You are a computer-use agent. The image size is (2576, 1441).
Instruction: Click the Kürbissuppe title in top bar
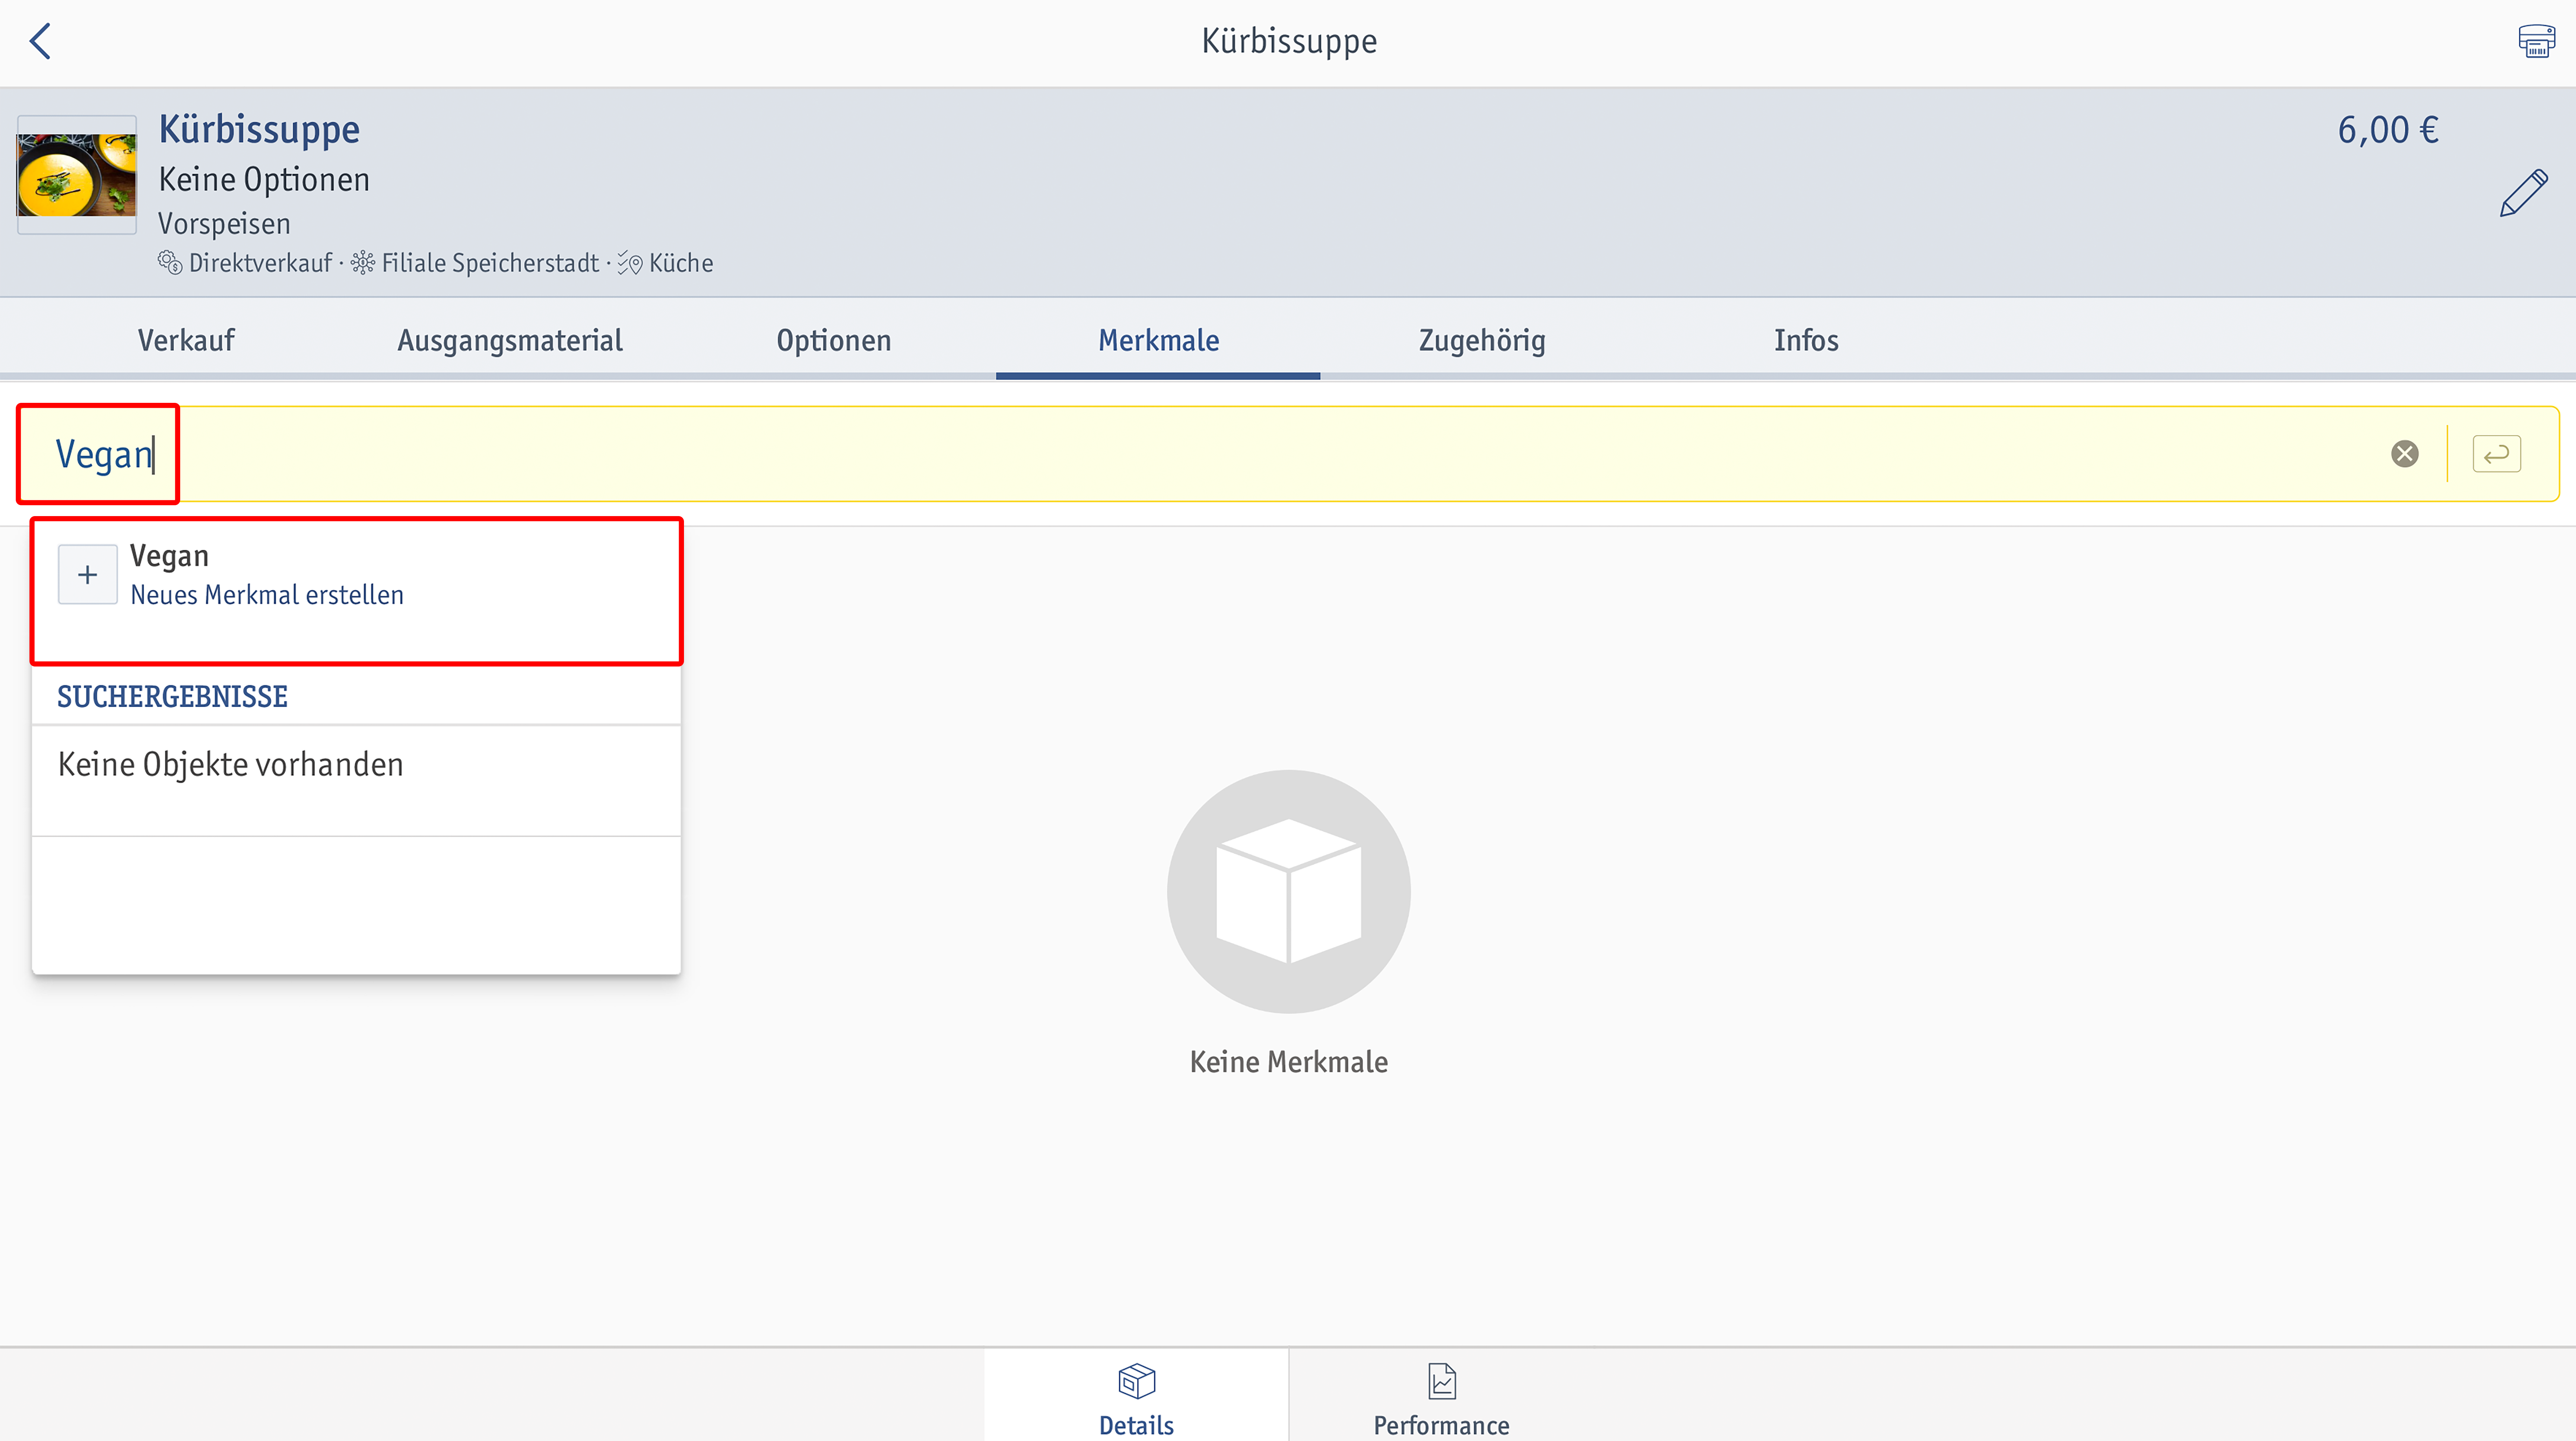pyautogui.click(x=1289, y=41)
